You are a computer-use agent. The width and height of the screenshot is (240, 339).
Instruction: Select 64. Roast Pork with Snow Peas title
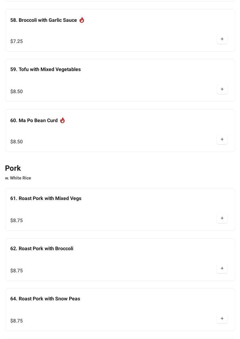[45, 299]
